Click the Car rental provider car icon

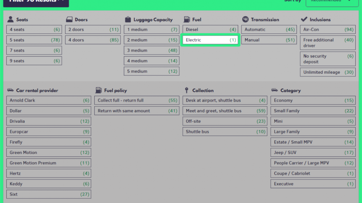click(x=11, y=90)
